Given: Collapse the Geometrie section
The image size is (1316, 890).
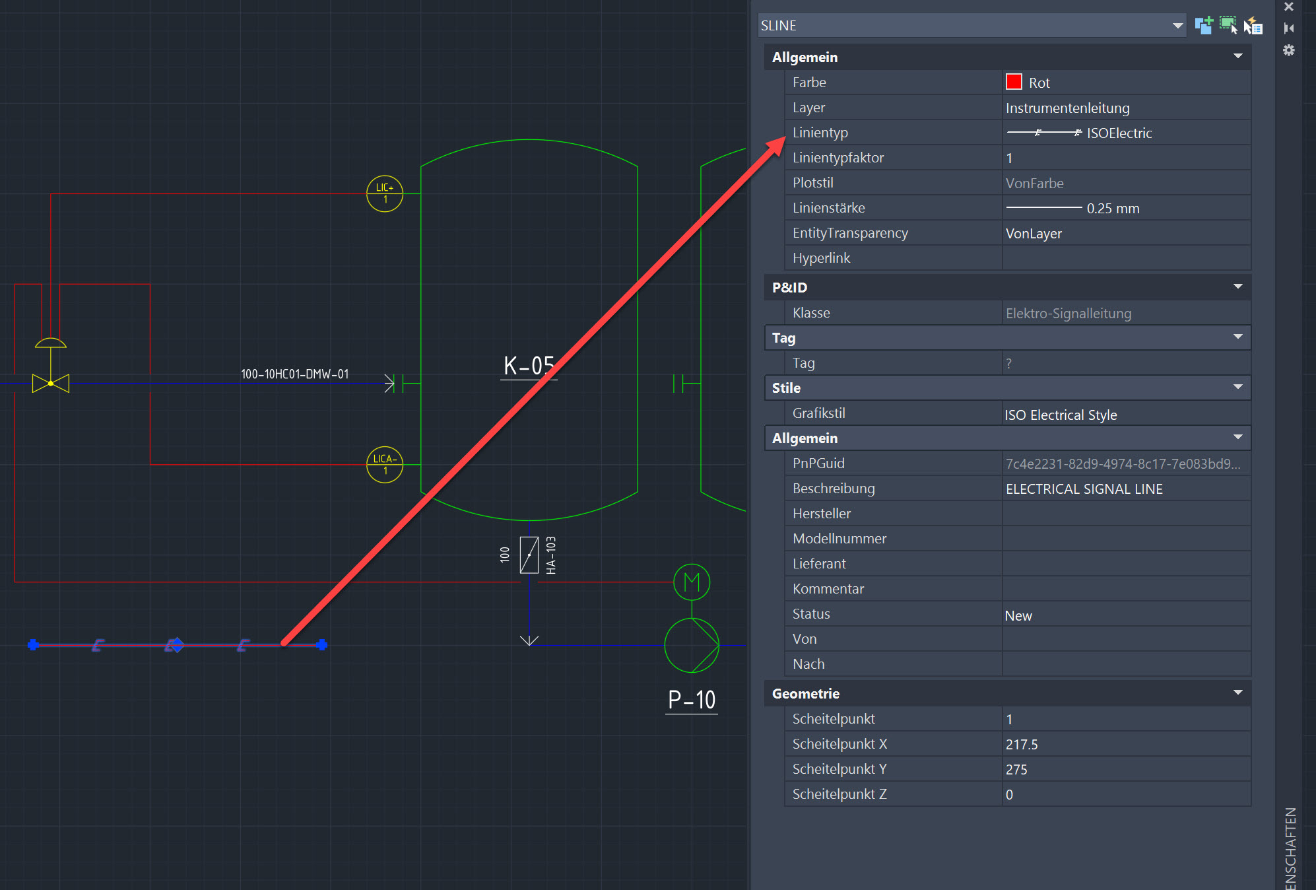Looking at the screenshot, I should click(1237, 693).
